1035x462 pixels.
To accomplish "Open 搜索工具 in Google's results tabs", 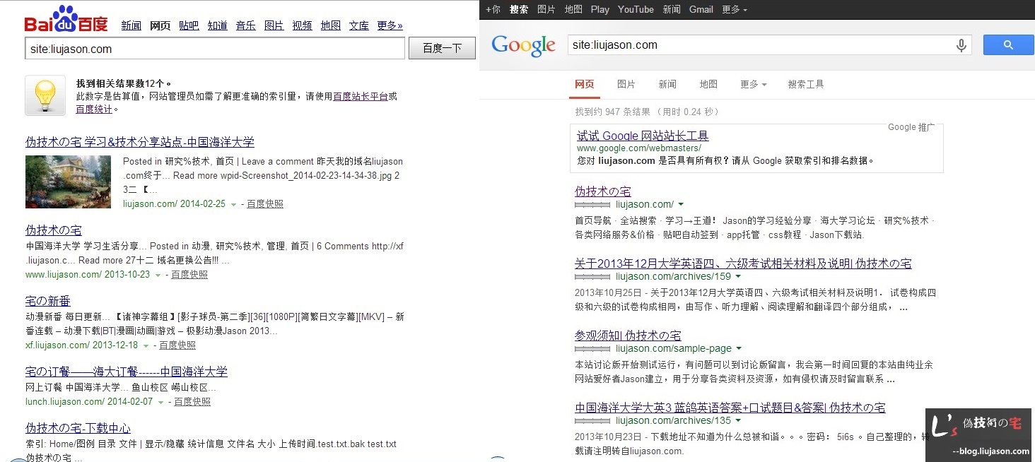I will coord(806,84).
